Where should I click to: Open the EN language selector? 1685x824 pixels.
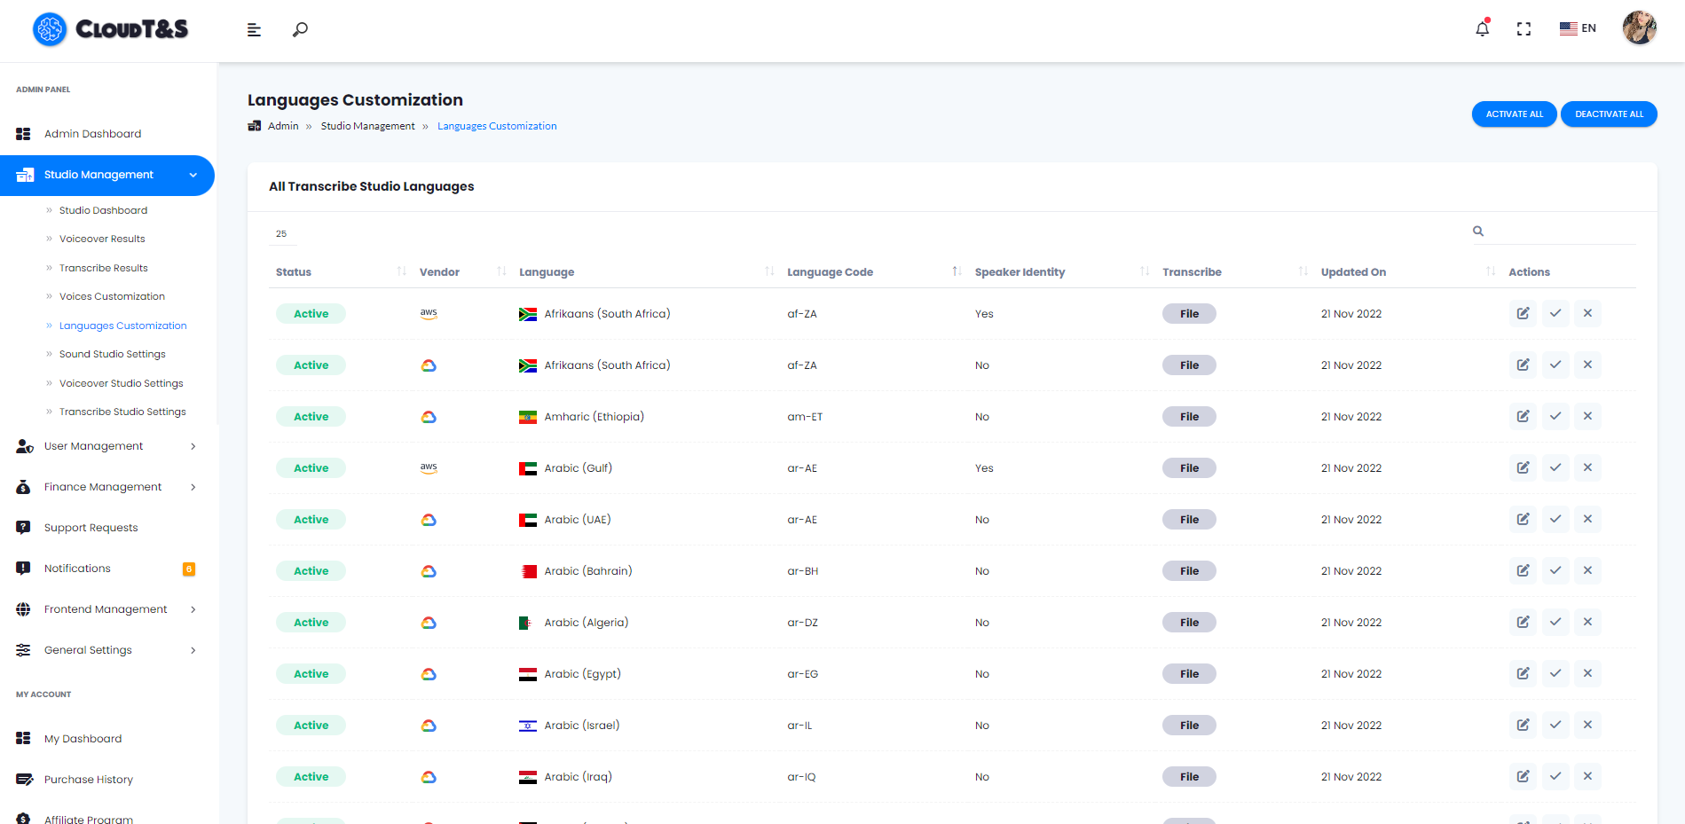click(1578, 28)
